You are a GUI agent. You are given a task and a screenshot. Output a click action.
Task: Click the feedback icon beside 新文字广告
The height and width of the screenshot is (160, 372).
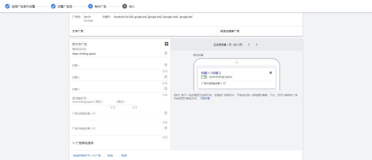(167, 44)
